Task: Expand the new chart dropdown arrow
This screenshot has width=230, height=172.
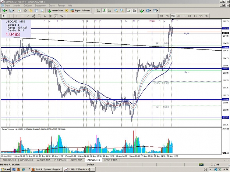Action: tap(7, 11)
